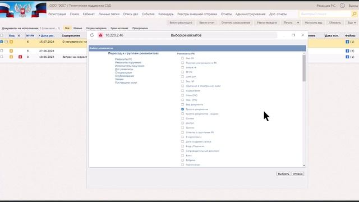Jump to the Поставщики услуг group
This screenshot has width=359, height=202.
[x=126, y=82]
